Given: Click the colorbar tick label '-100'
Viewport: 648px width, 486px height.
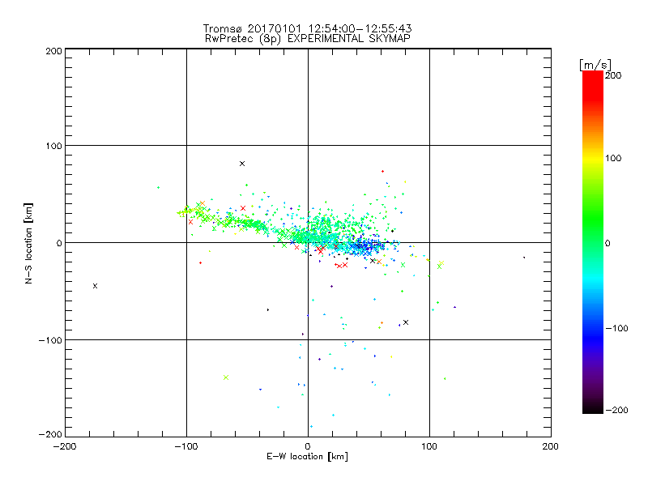Looking at the screenshot, I should (617, 328).
